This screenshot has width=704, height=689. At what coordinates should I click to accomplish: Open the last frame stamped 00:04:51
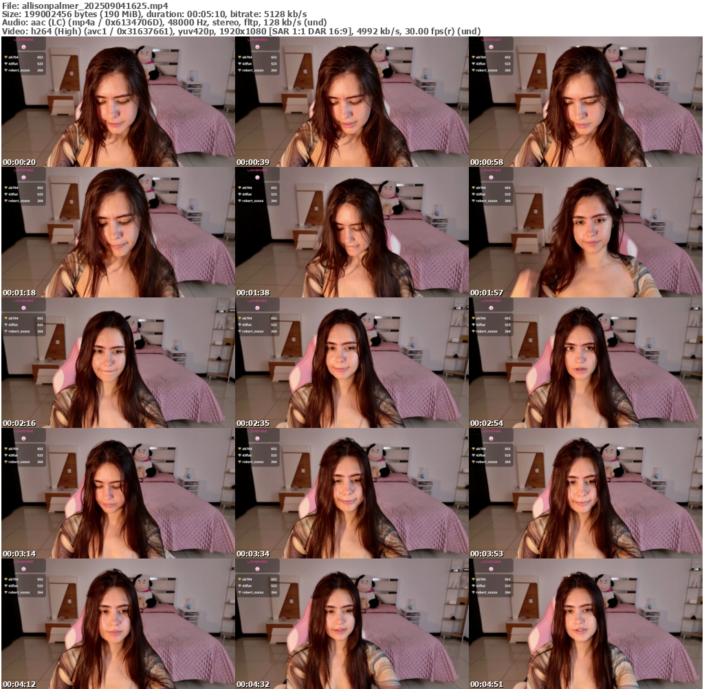(586, 624)
